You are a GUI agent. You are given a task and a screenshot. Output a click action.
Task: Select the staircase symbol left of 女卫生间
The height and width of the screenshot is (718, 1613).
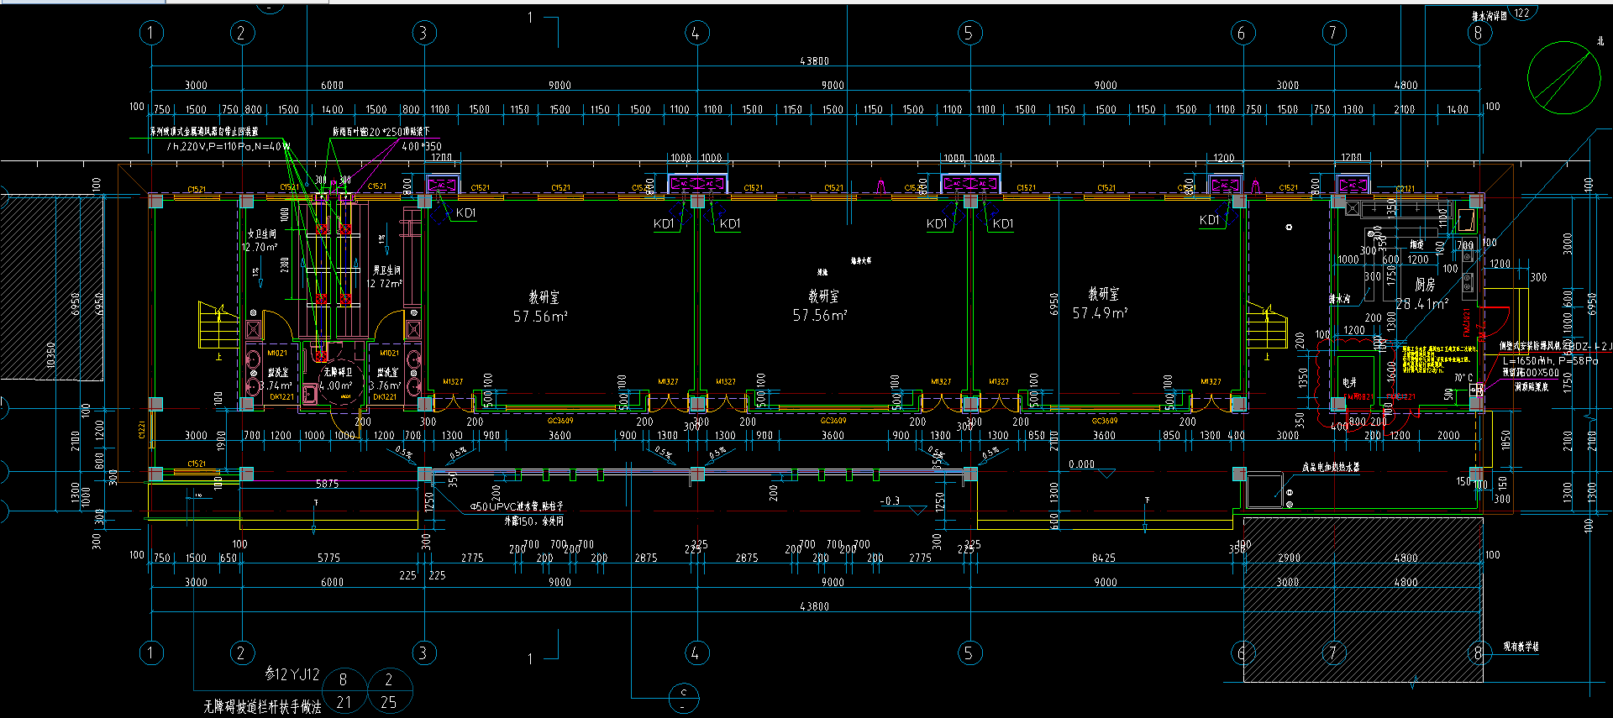(x=219, y=325)
